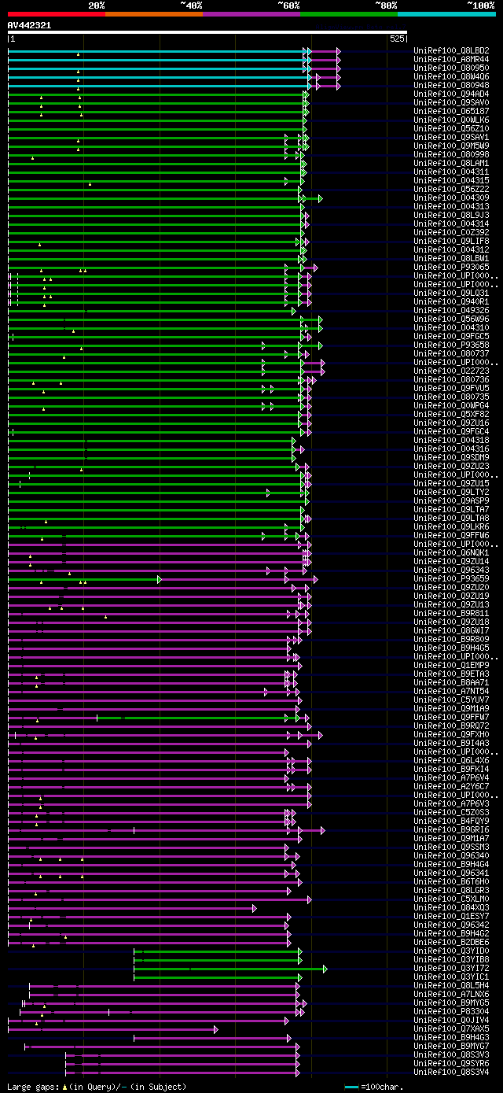503x1093 pixels.
Task: Select the UniRef100_Q9LTY2 label
Action: 451,493
